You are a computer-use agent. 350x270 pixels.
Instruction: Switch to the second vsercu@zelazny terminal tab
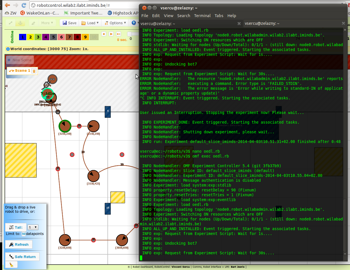296,24
